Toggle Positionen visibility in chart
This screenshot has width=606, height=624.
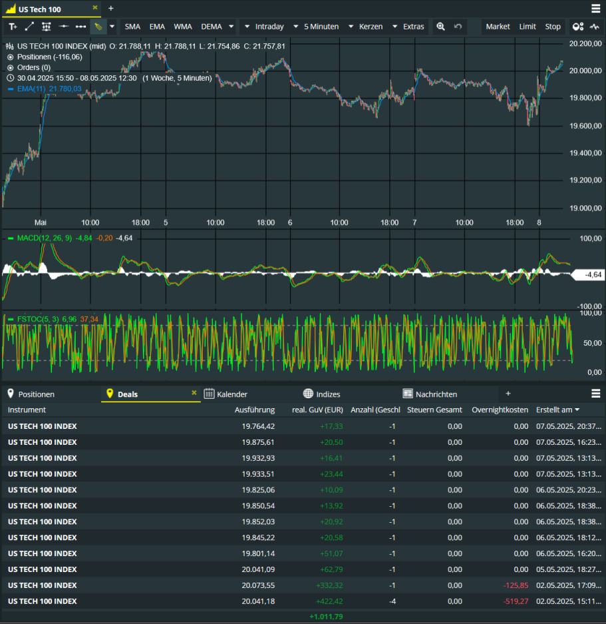point(11,57)
